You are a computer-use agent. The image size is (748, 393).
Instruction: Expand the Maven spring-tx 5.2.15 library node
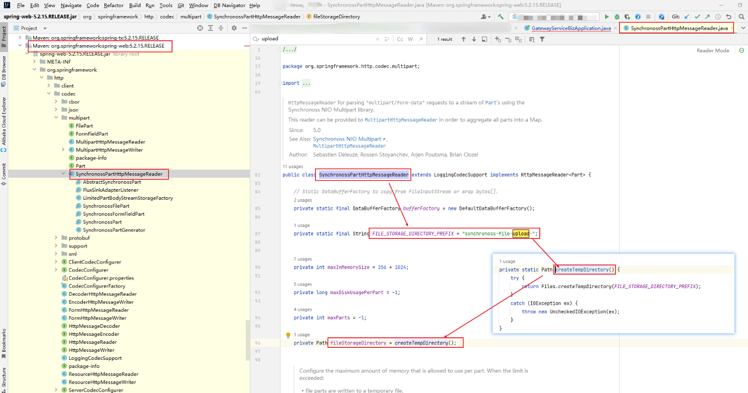[20, 38]
